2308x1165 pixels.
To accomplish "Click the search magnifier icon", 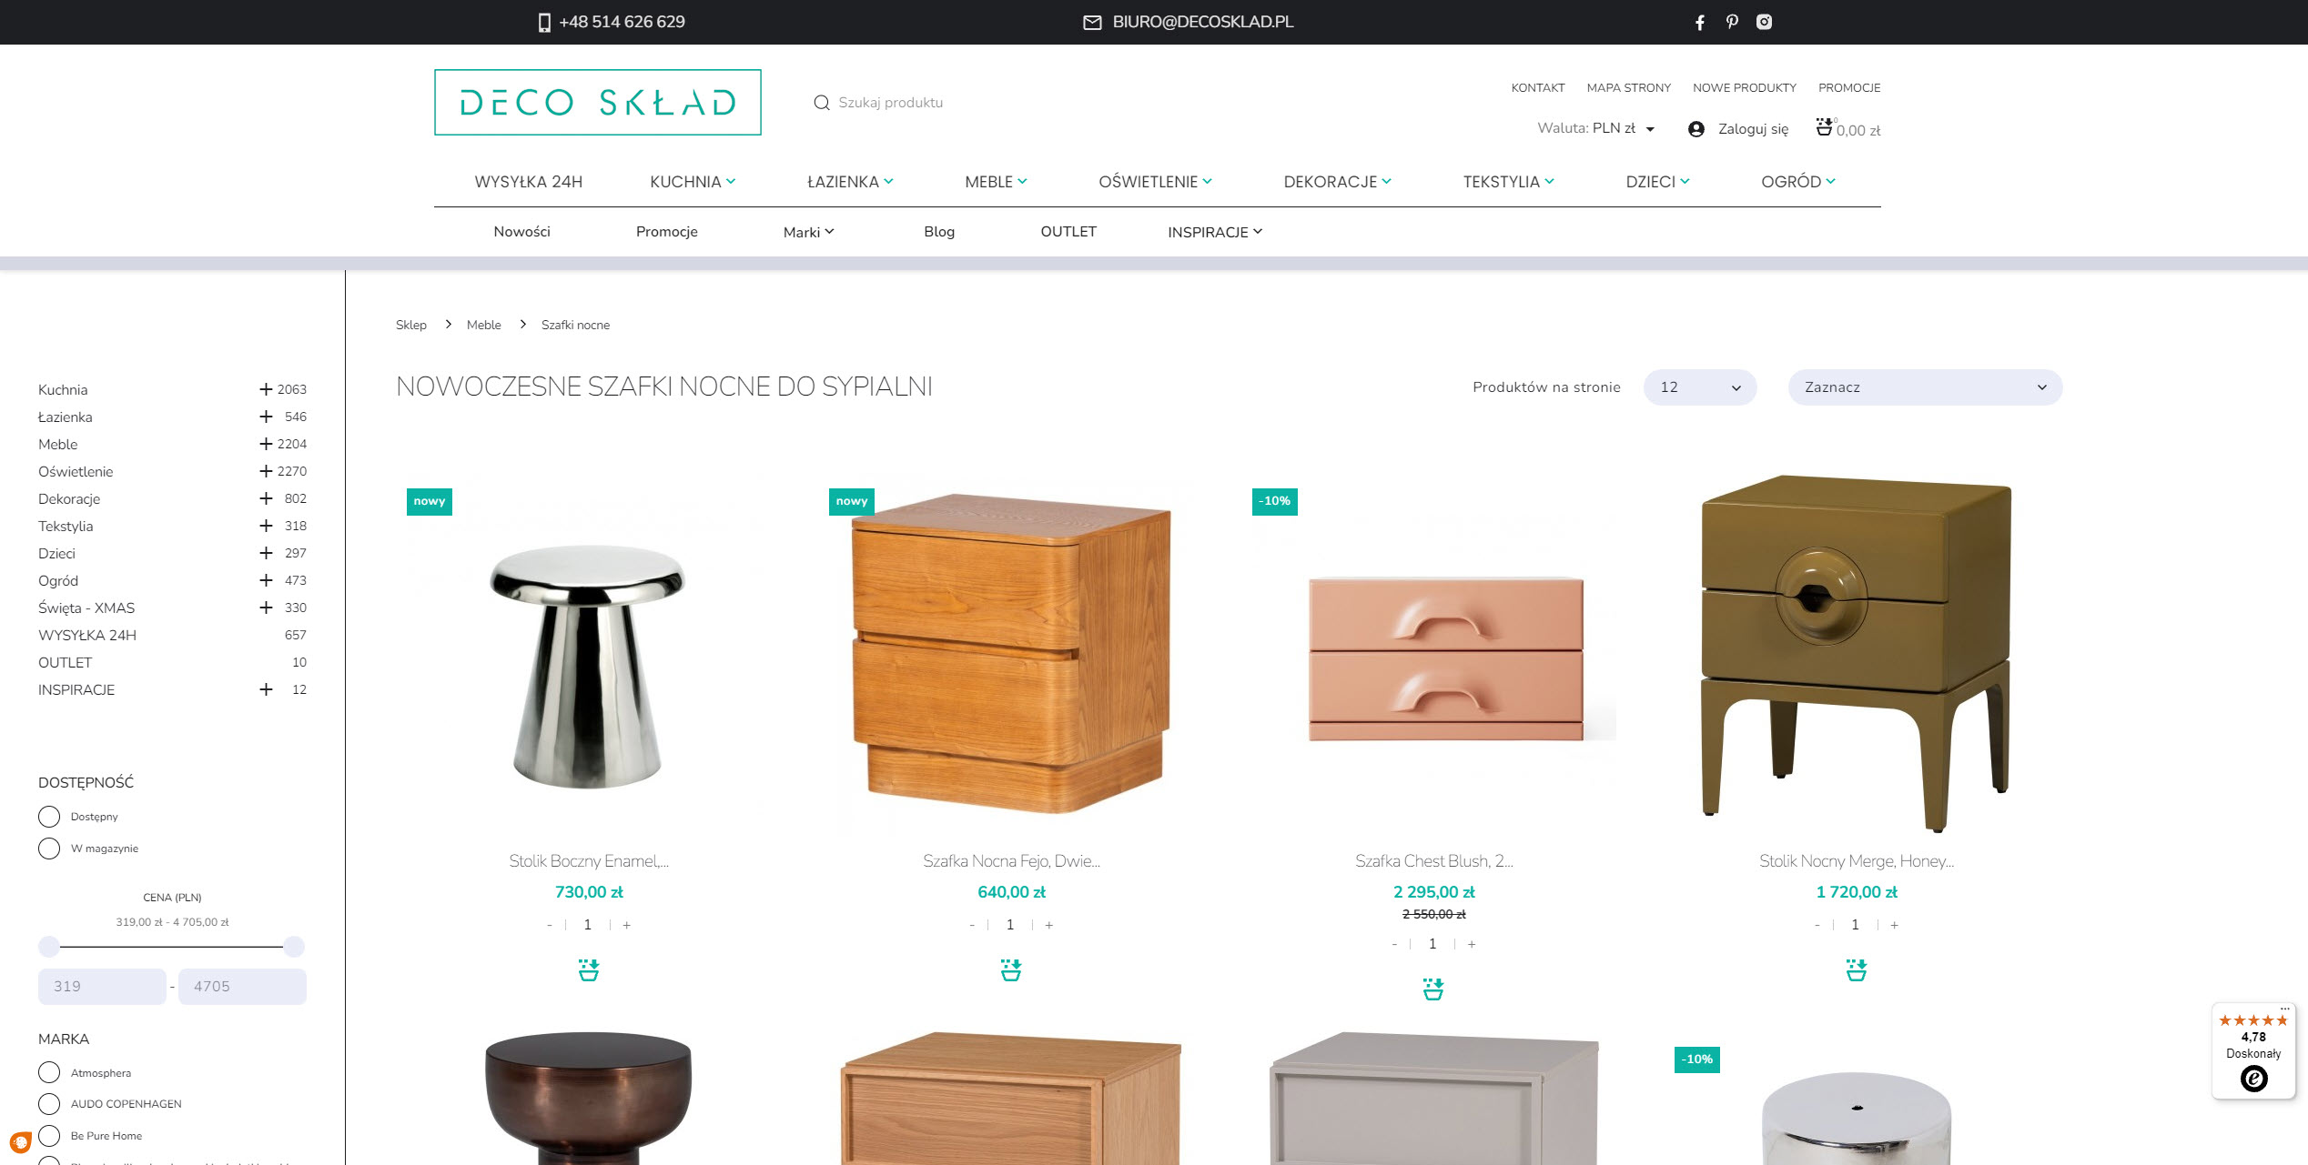I will coord(821,103).
